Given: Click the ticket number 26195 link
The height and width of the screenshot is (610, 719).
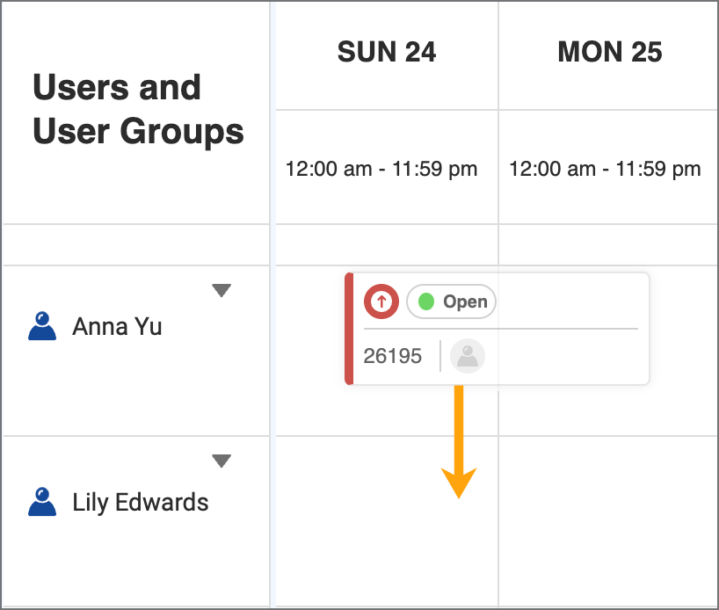Looking at the screenshot, I should 391,356.
